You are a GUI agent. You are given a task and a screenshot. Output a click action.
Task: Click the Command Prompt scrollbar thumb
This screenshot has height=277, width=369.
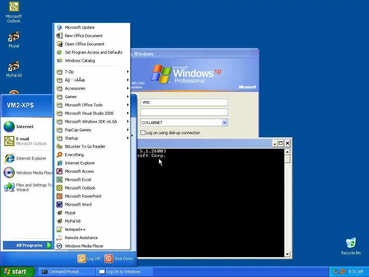287,159
